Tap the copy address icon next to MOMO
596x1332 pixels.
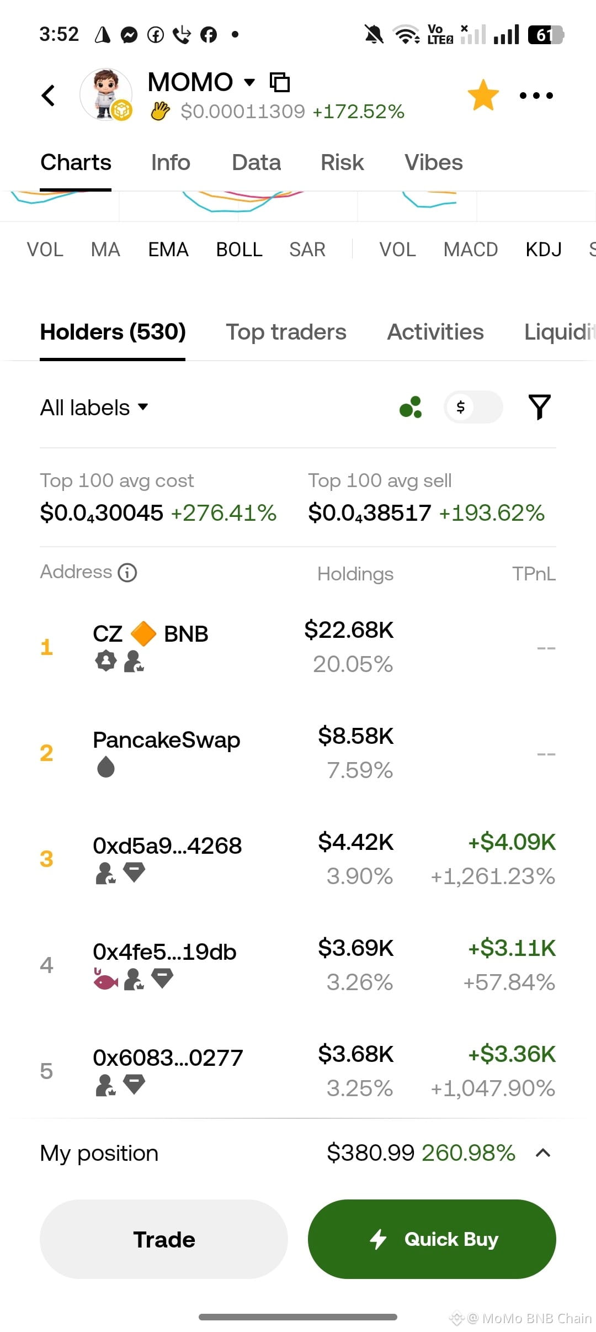point(279,82)
